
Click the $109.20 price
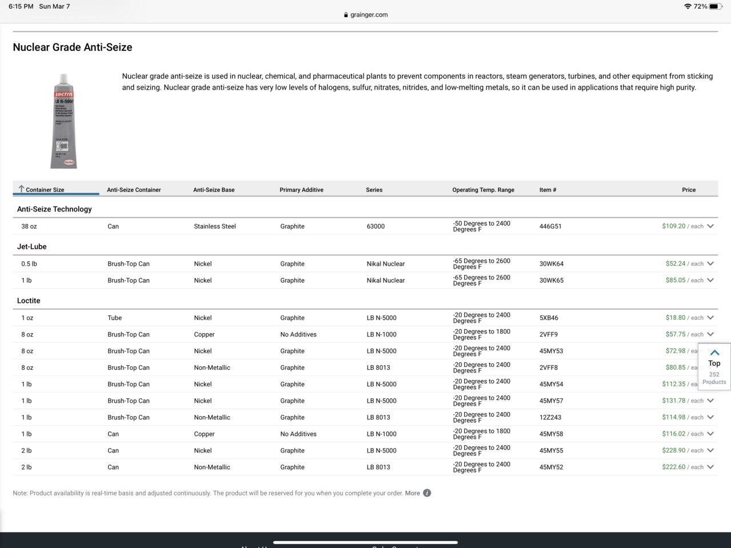pyautogui.click(x=674, y=226)
